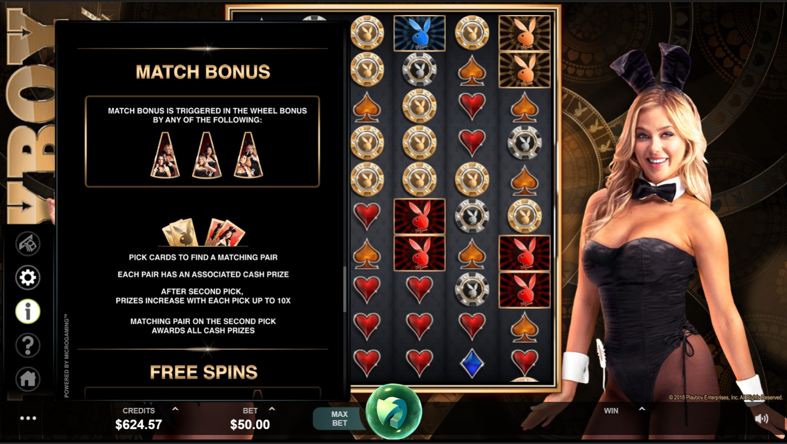The width and height of the screenshot is (787, 444).
Task: Click the $624.57 credits balance
Action: (x=138, y=424)
